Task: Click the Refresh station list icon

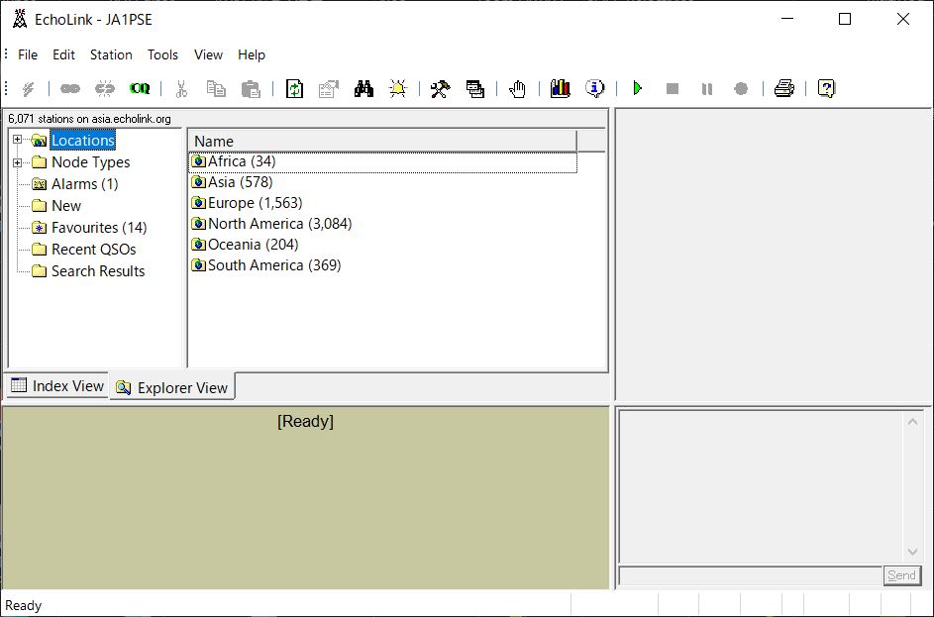Action: click(x=294, y=89)
